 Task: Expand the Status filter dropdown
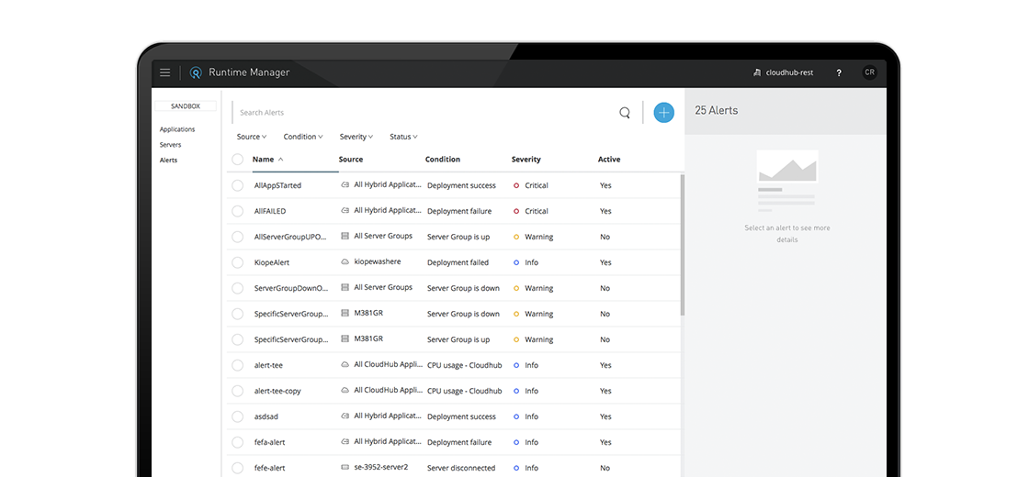click(403, 137)
